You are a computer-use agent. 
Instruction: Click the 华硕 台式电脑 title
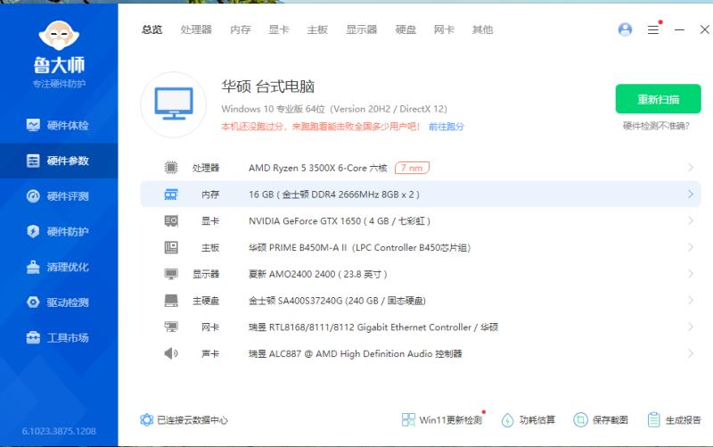[268, 87]
